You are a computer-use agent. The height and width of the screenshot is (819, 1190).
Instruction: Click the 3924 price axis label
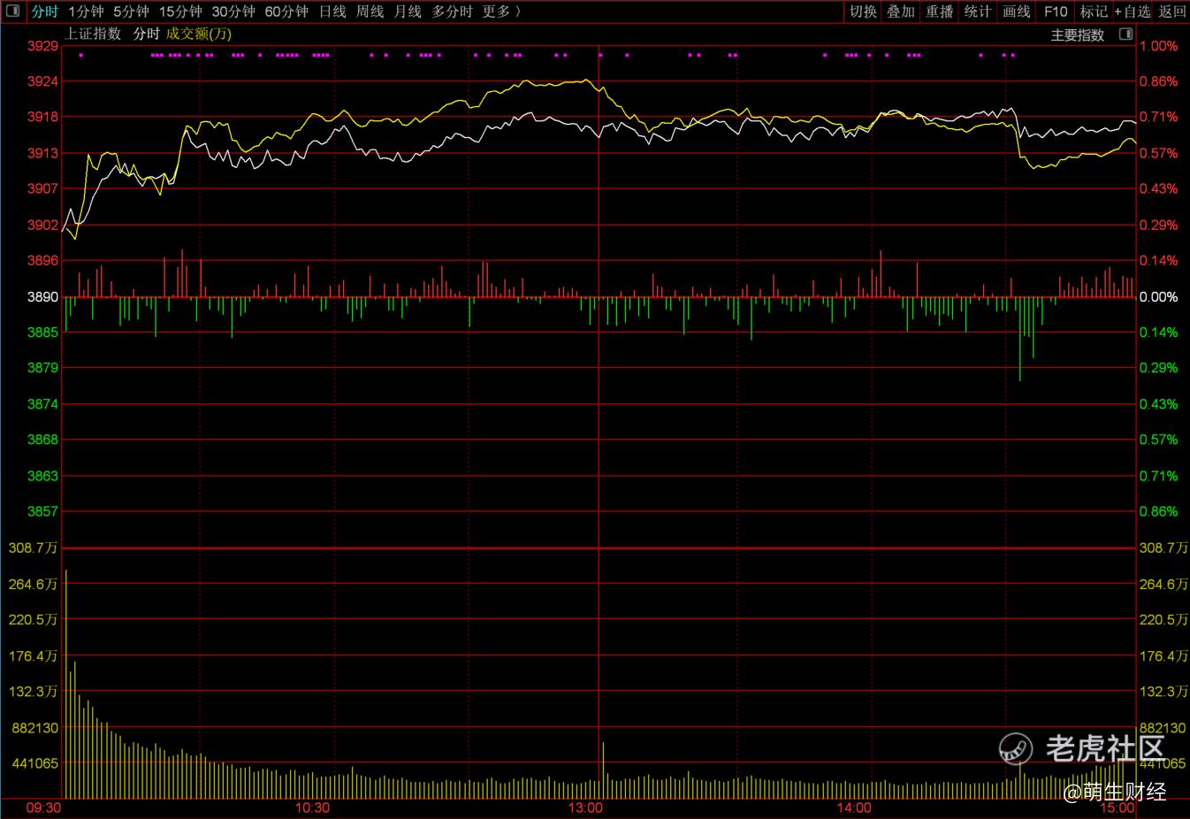click(42, 81)
